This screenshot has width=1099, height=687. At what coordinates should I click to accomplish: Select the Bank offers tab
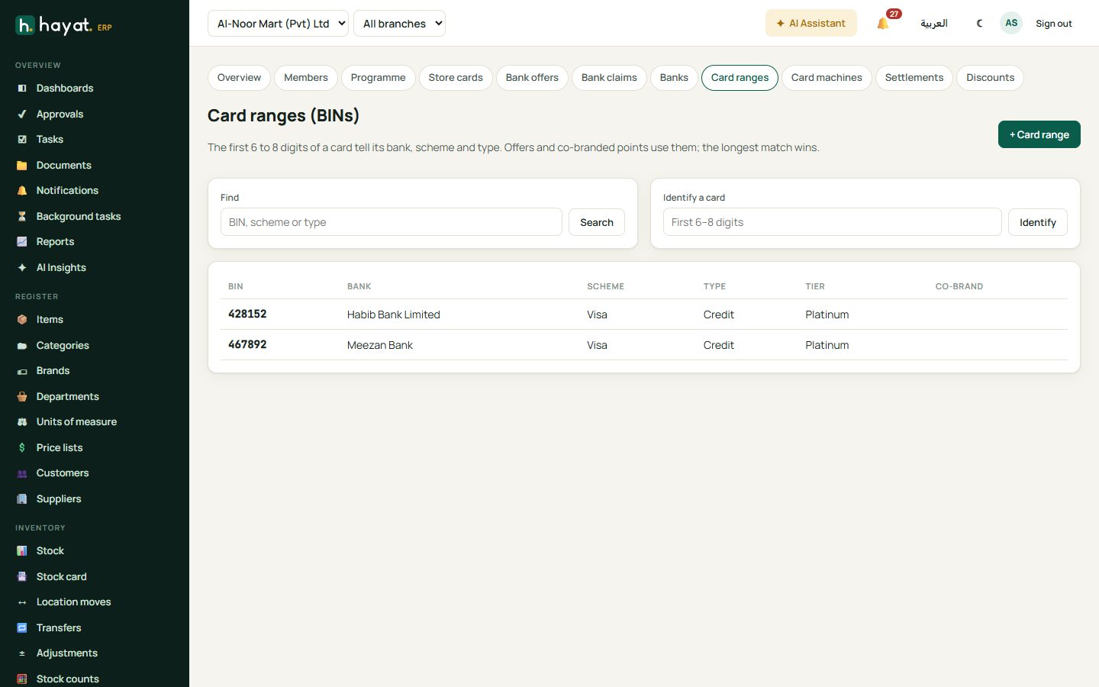(532, 78)
